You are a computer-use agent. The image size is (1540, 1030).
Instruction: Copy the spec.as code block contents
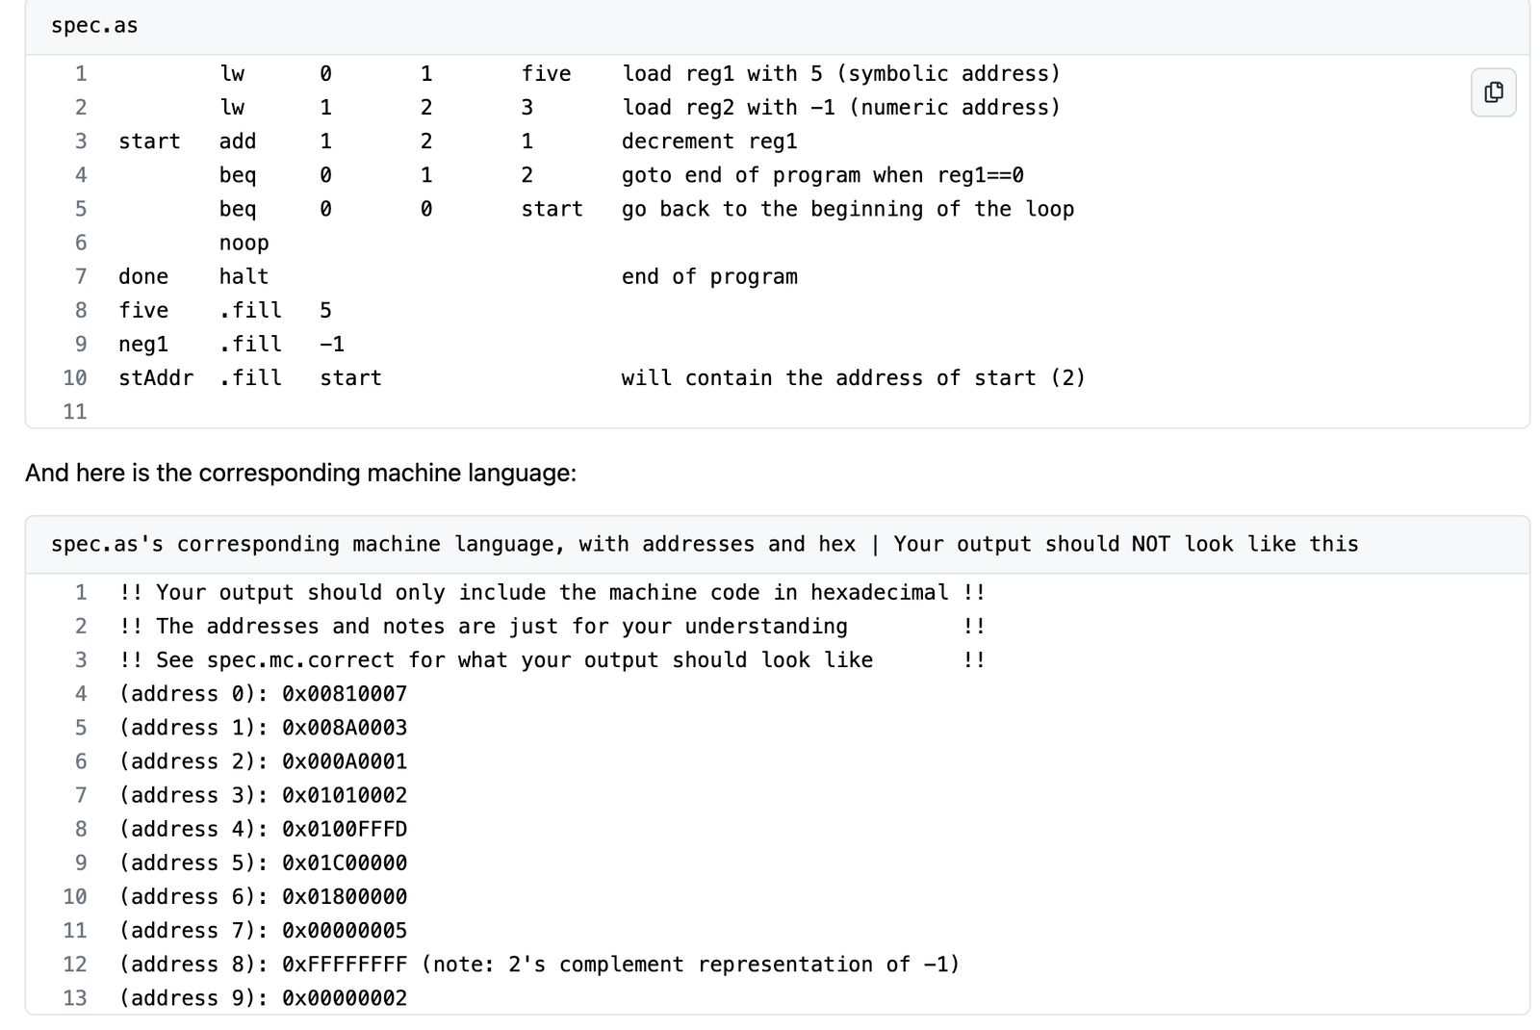1493,92
